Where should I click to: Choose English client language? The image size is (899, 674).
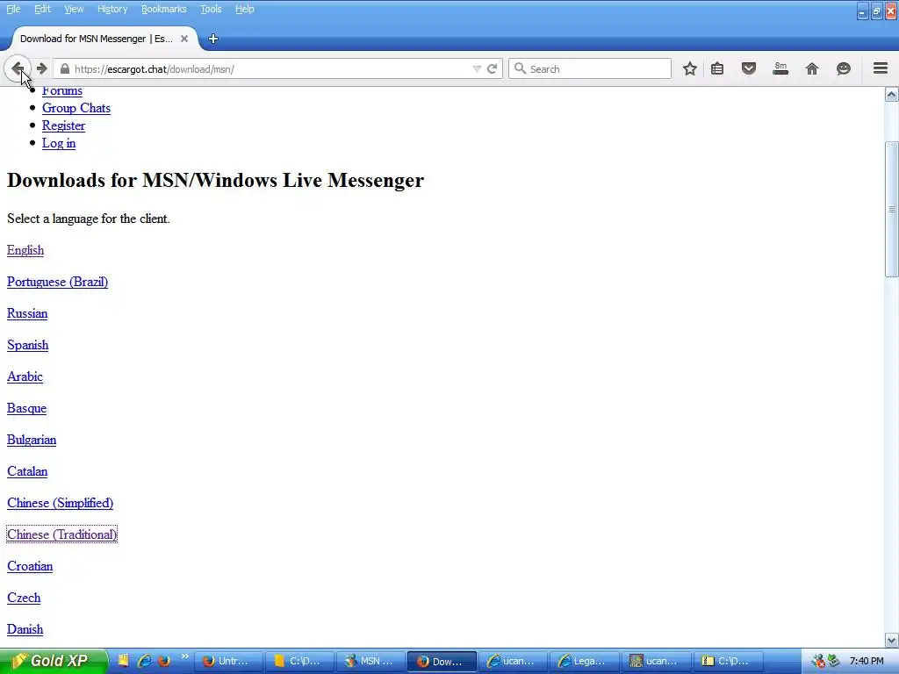point(25,250)
